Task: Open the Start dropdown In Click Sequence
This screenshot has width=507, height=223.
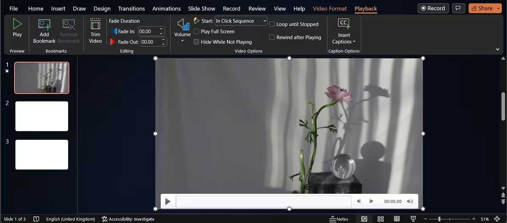Action: (x=240, y=21)
